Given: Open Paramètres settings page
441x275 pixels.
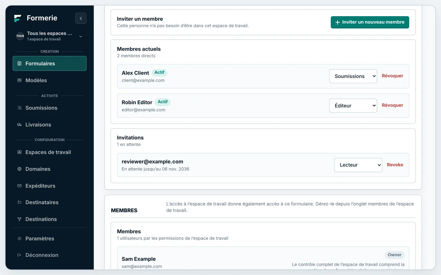Looking at the screenshot, I should pyautogui.click(x=50, y=238).
